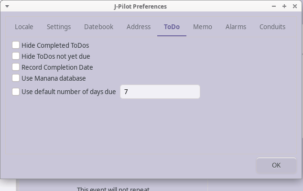Enable Use Manana database
Image resolution: width=303 pixels, height=191 pixels.
(x=16, y=78)
